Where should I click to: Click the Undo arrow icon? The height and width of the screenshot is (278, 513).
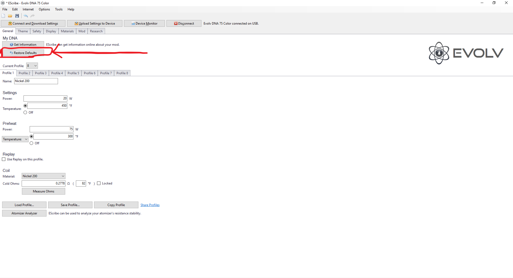coord(26,16)
